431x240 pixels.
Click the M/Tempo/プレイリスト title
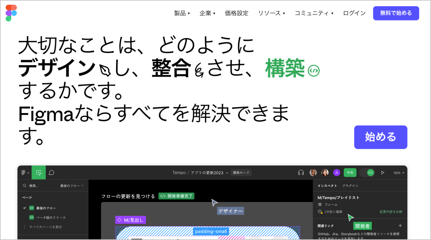click(x=339, y=198)
